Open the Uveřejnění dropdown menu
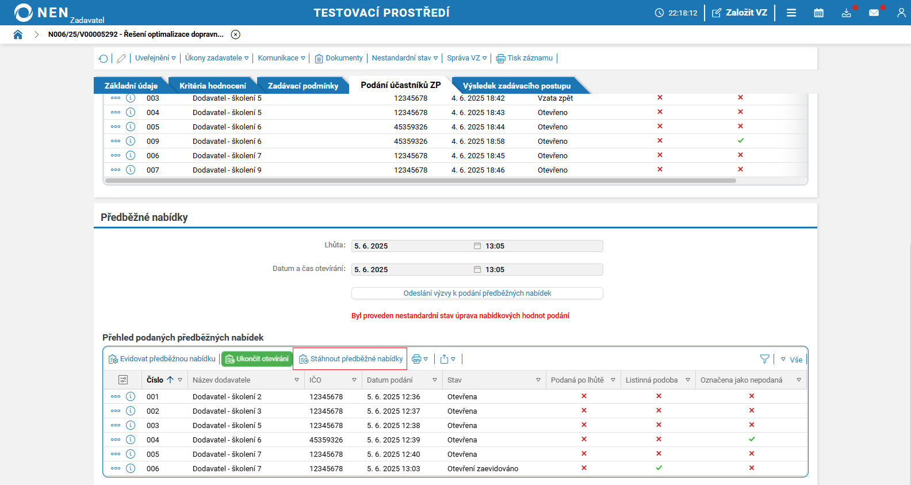The height and width of the screenshot is (485, 911). 155,58
